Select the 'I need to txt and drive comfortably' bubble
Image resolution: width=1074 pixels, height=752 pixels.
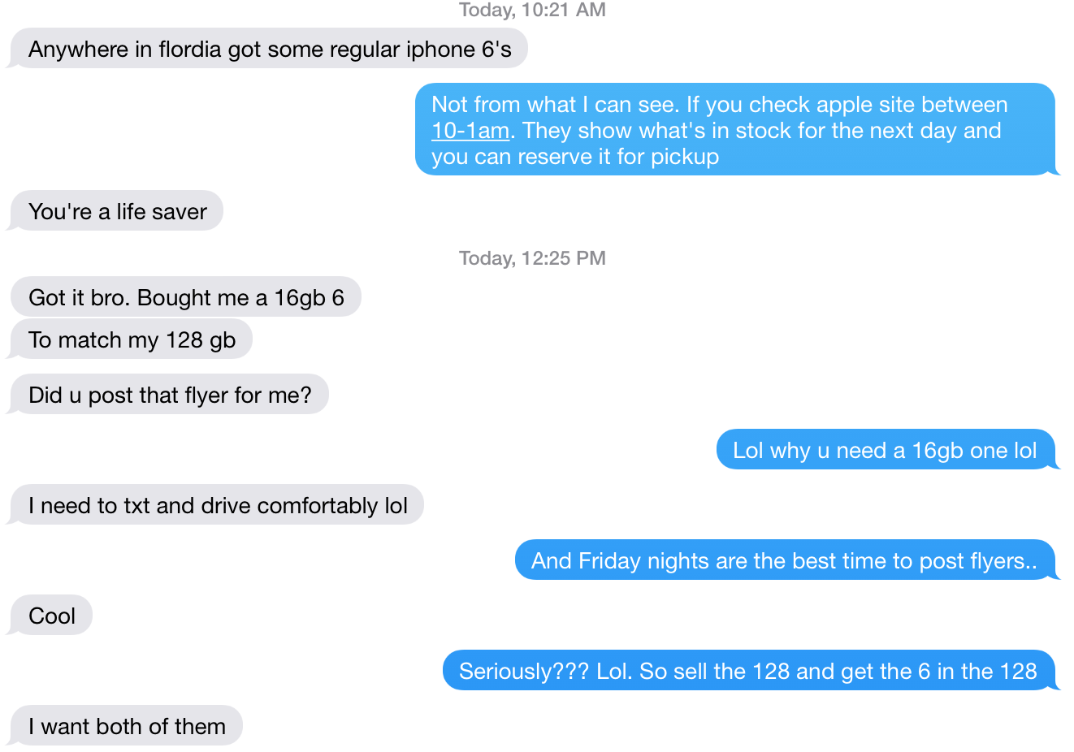point(217,505)
